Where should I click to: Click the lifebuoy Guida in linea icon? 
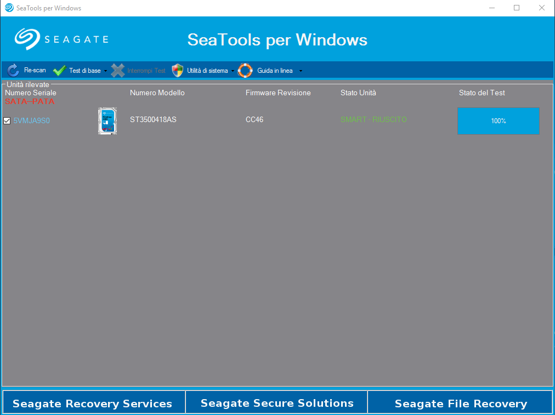coord(245,70)
